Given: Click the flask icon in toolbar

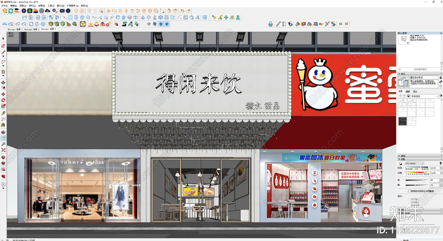Looking at the screenshot, I should coord(271,24).
